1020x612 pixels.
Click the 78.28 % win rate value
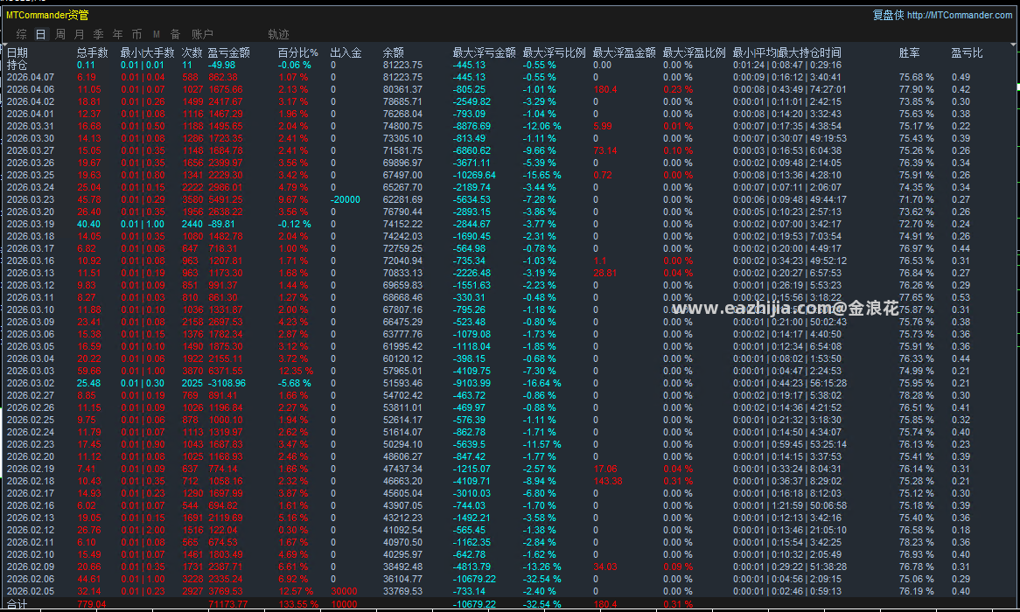click(916, 395)
